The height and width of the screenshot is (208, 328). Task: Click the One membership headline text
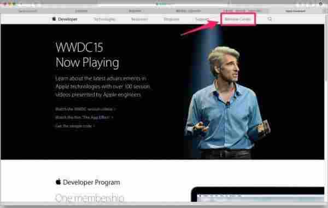(x=90, y=198)
